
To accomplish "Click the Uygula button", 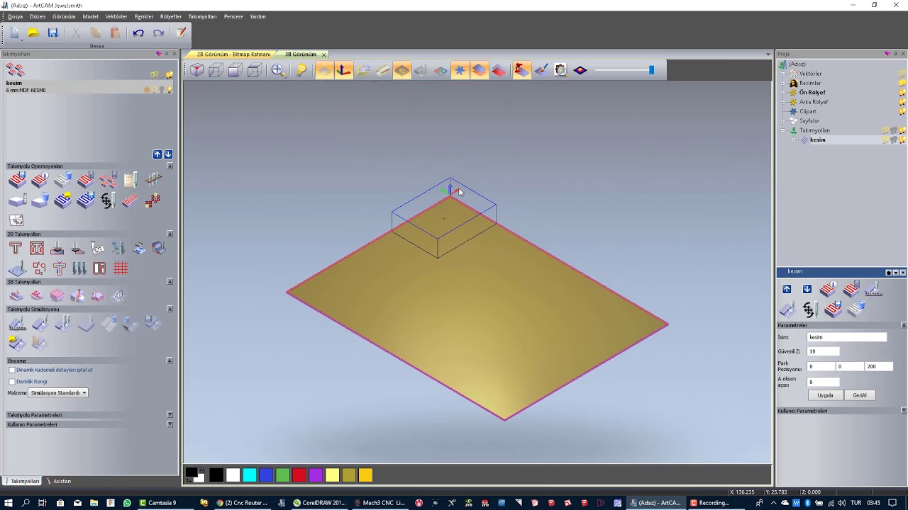I will [825, 395].
